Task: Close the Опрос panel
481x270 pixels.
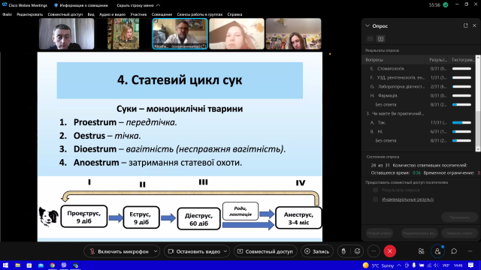Action: pos(474,25)
